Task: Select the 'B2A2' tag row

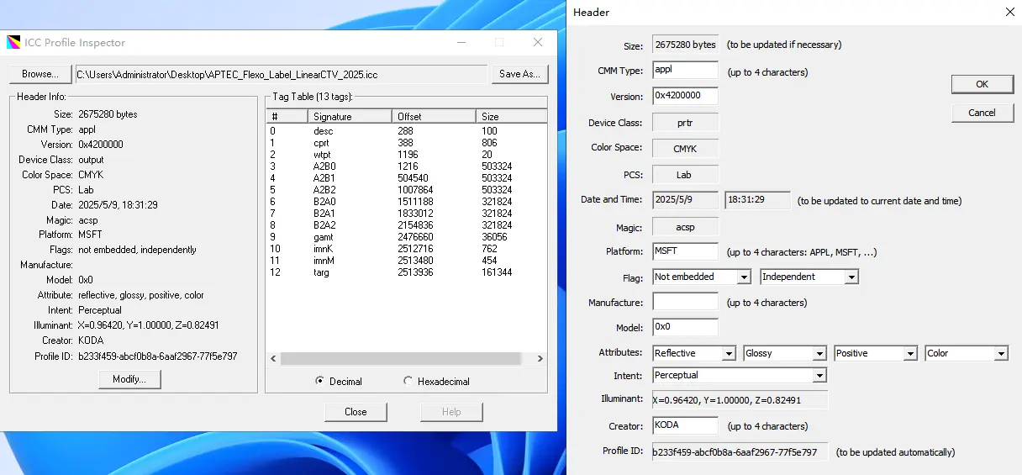Action: pyautogui.click(x=407, y=225)
